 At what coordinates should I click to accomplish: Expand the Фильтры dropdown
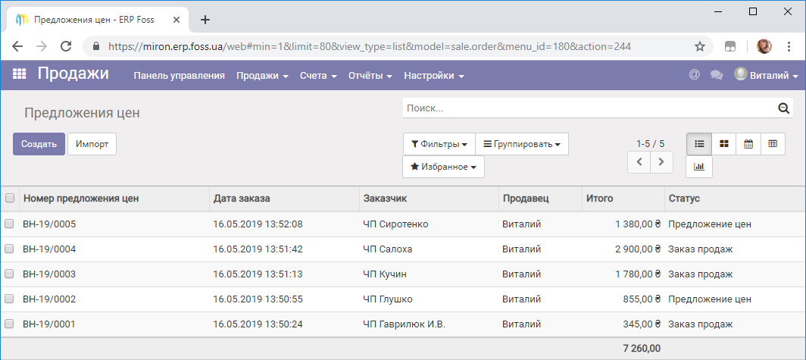(x=439, y=144)
